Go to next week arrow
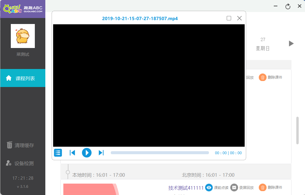The height and width of the screenshot is (195, 305). pyautogui.click(x=291, y=43)
